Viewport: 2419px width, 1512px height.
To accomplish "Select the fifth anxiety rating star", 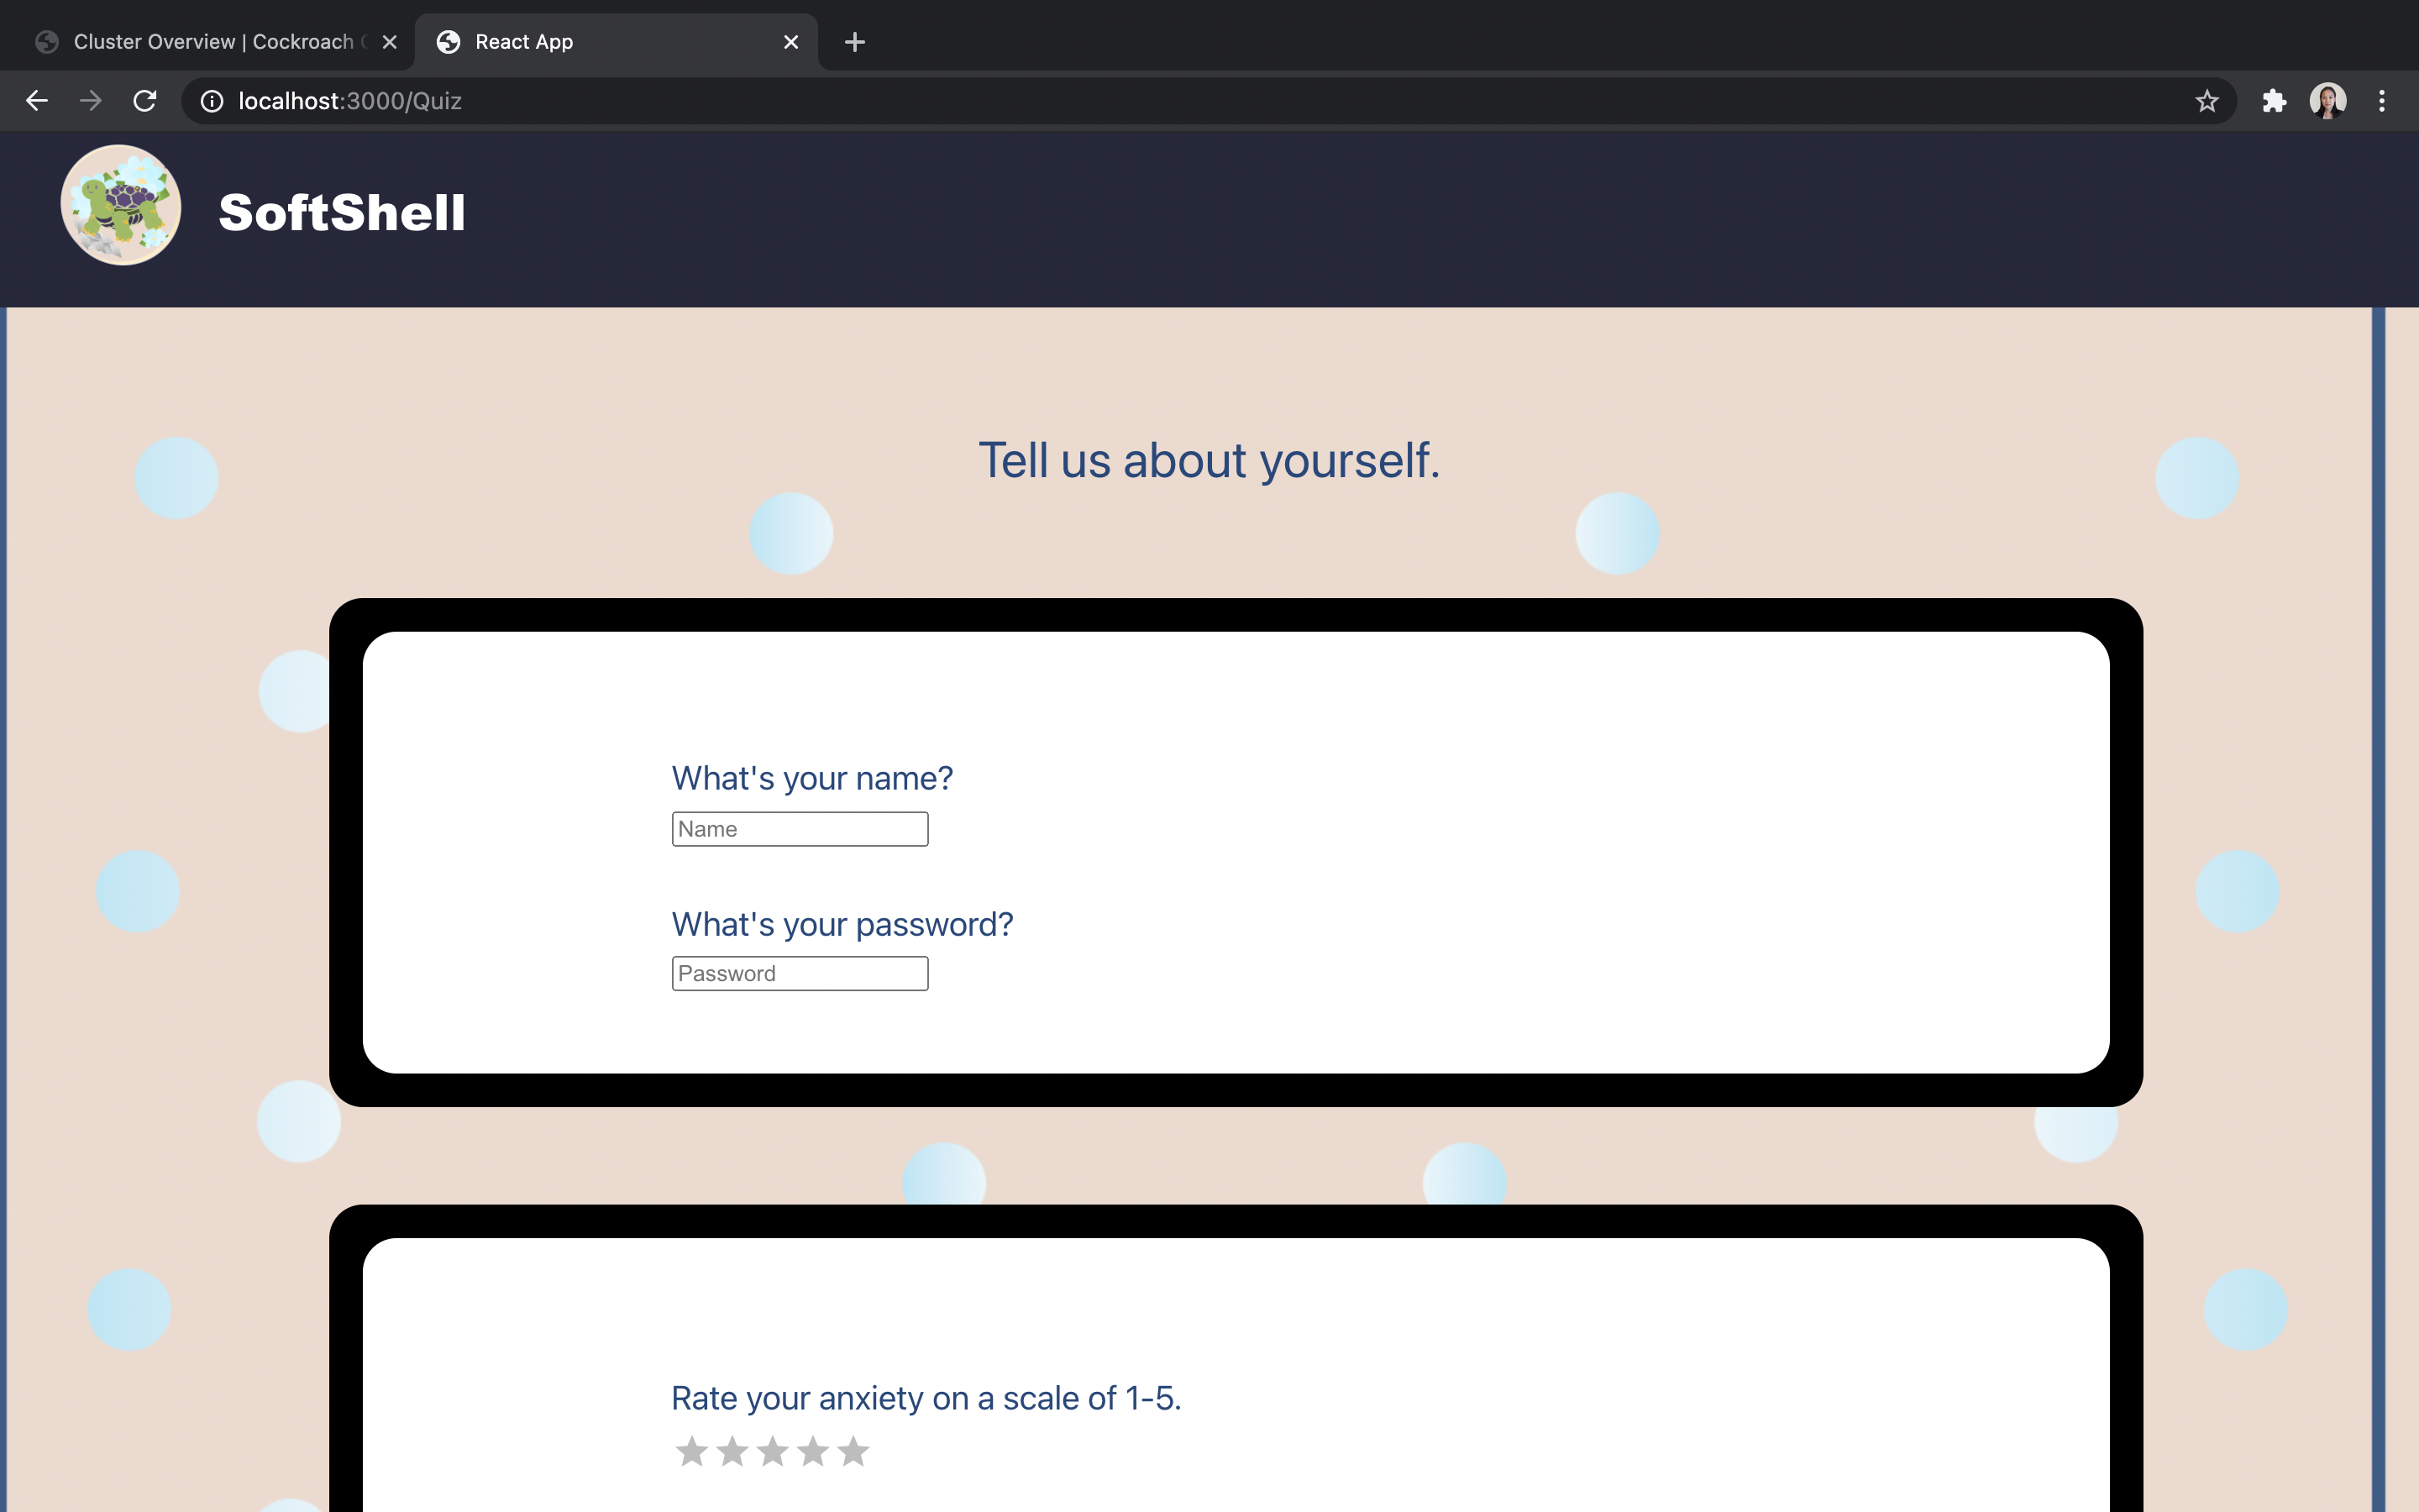I will coord(853,1451).
